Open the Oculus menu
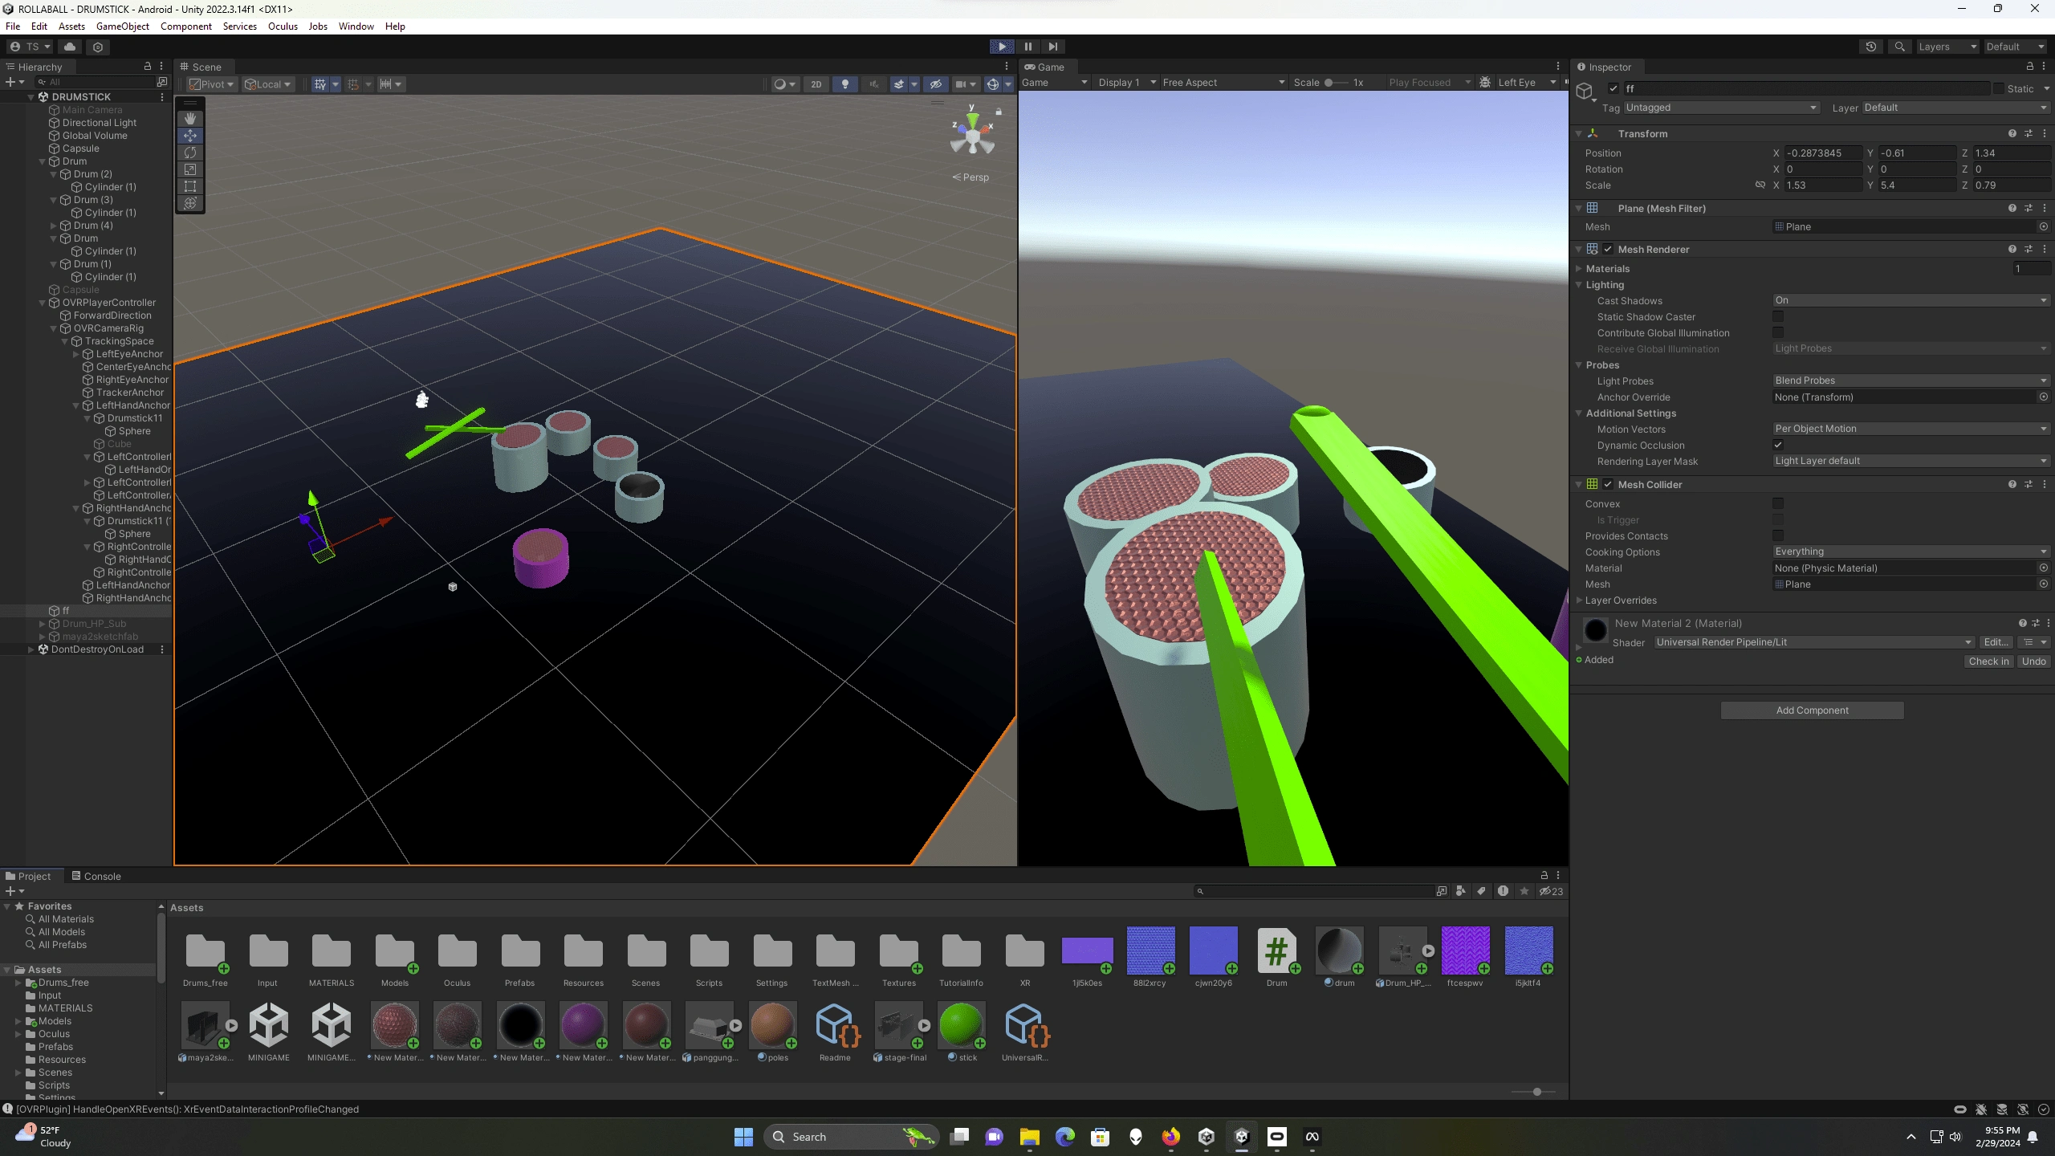Image resolution: width=2055 pixels, height=1156 pixels. click(283, 26)
